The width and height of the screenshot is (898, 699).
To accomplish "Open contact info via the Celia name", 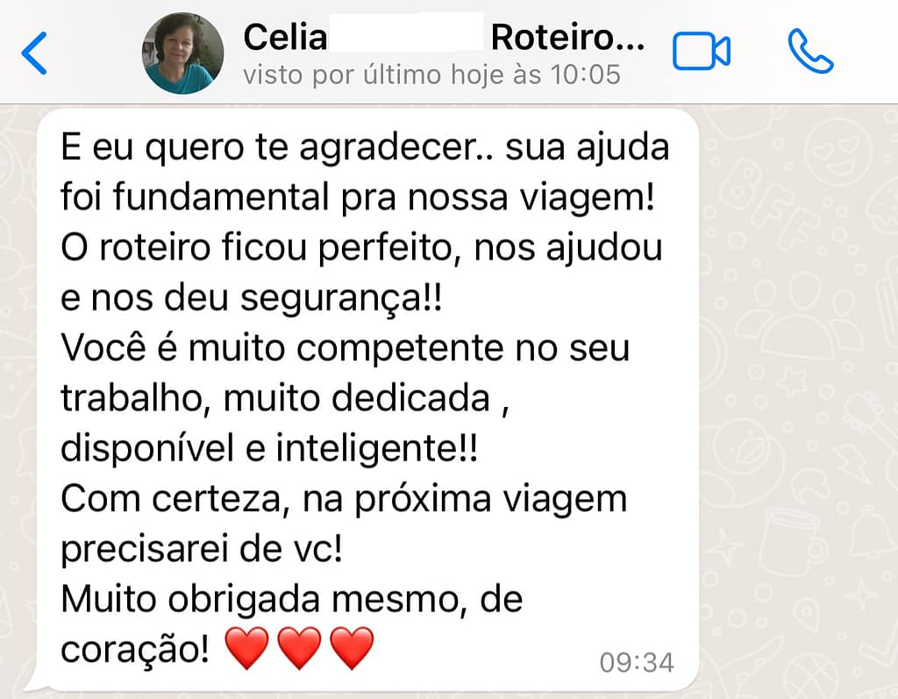I will pyautogui.click(x=285, y=38).
